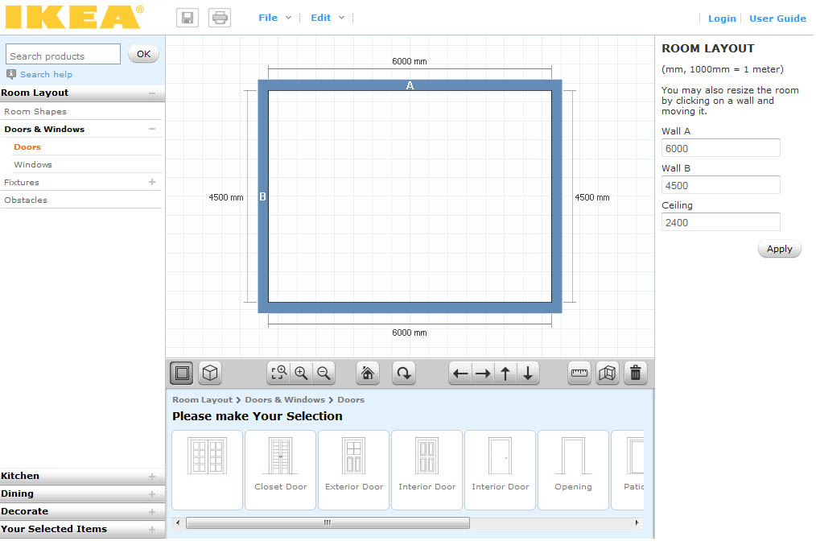Choose the Patio door thumbnail

(628, 469)
